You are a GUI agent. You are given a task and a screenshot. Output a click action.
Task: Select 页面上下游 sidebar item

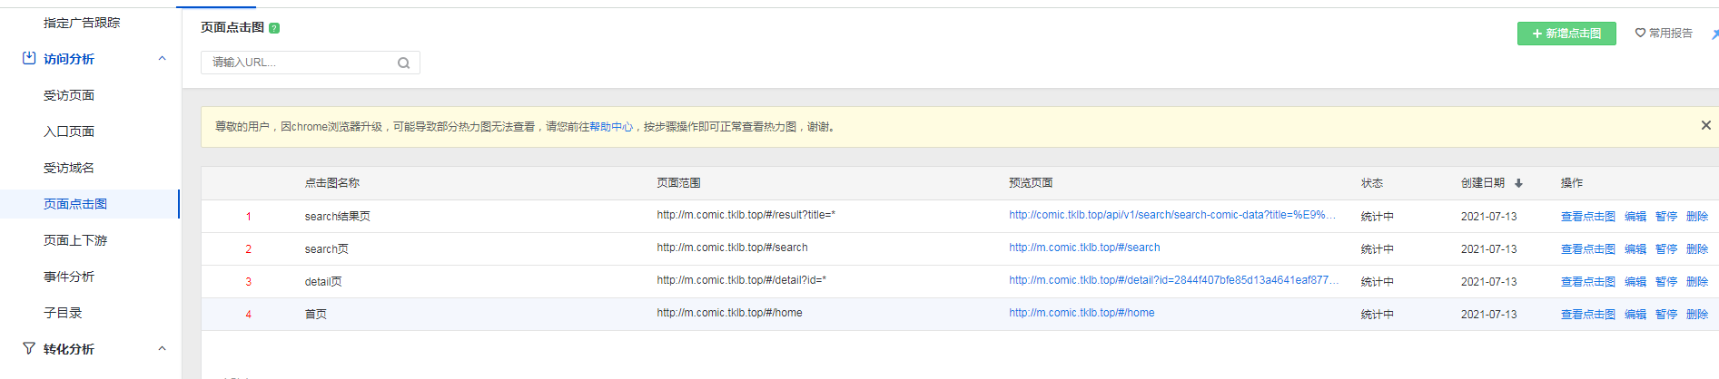click(75, 240)
